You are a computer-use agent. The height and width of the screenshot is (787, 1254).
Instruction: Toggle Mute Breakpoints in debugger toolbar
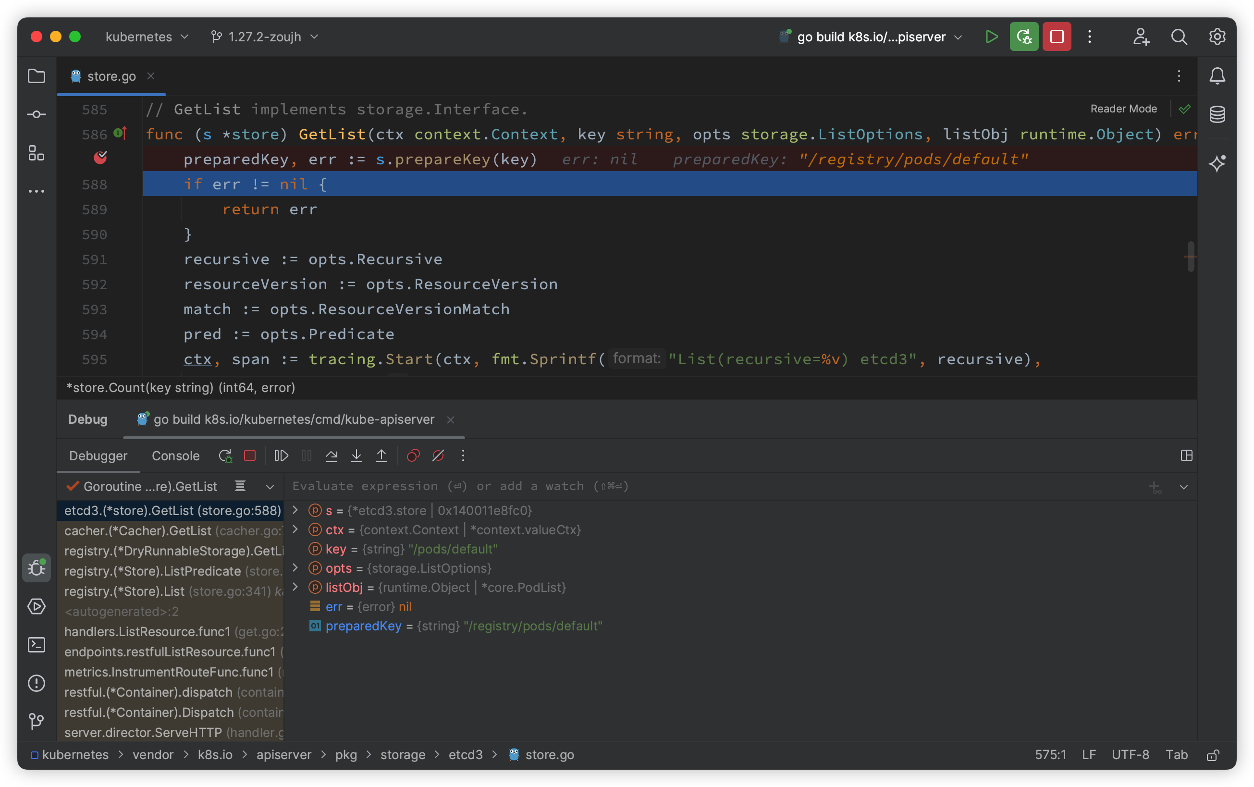pyautogui.click(x=438, y=456)
